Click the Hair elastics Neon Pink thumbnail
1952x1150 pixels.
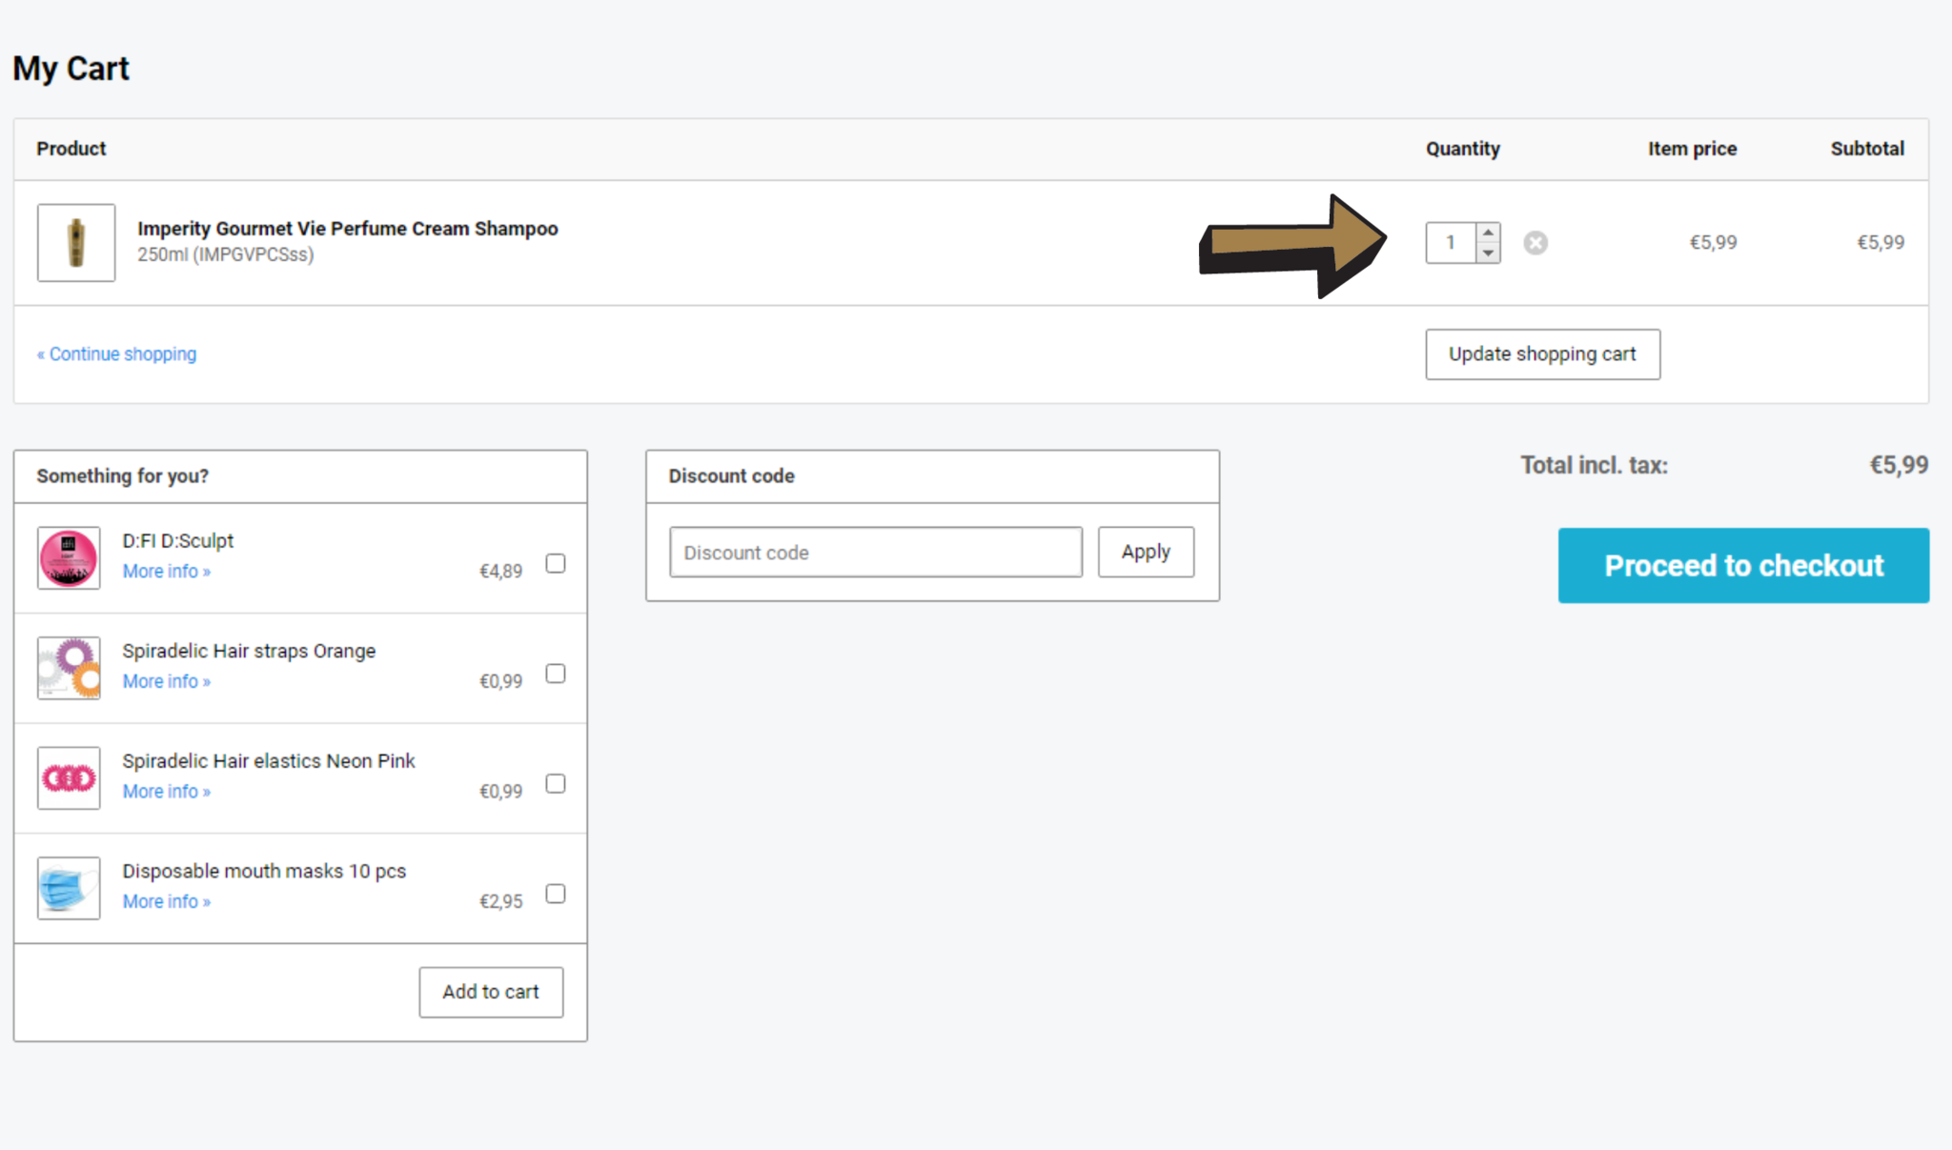pos(69,778)
